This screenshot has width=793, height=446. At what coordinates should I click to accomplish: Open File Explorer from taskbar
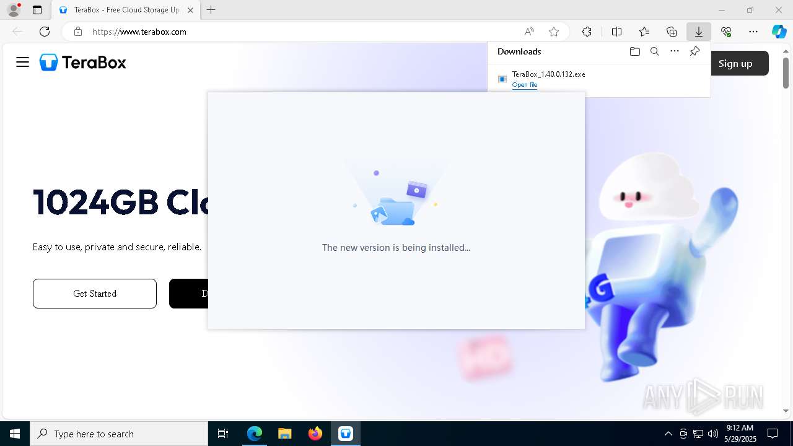(284, 434)
